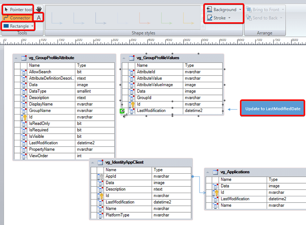This screenshot has height=225, width=306.
Task: Select the AppId row in vg_IdentityAppClient
Action: point(127,176)
